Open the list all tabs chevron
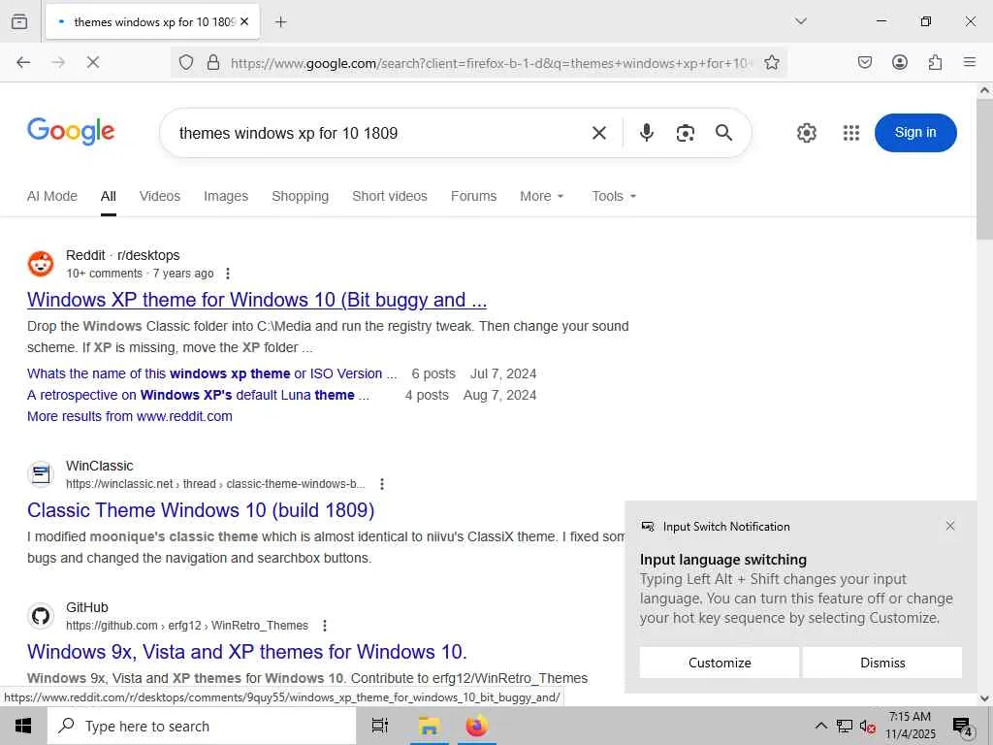 click(x=801, y=21)
